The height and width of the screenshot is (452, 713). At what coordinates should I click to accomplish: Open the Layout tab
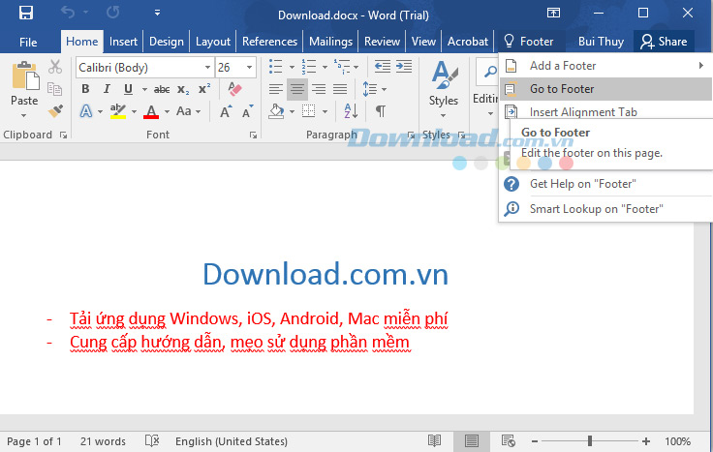[x=213, y=42]
